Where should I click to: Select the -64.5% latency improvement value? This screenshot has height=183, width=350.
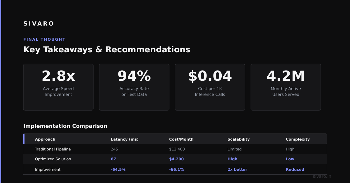pyautogui.click(x=118, y=169)
